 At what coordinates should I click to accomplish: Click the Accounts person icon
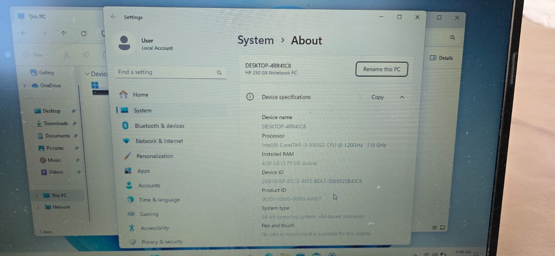[x=129, y=185]
